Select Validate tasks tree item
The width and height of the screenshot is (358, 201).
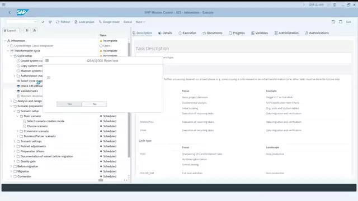pyautogui.click(x=29, y=91)
